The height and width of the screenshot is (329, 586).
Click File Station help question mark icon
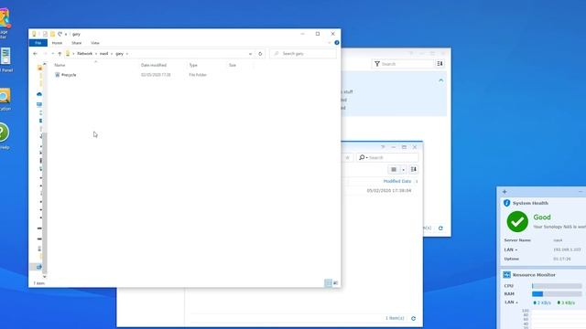tap(383, 147)
